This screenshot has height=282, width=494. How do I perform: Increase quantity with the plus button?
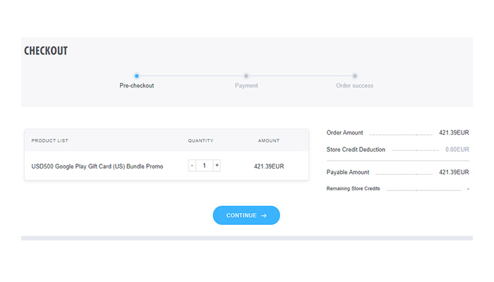click(217, 166)
